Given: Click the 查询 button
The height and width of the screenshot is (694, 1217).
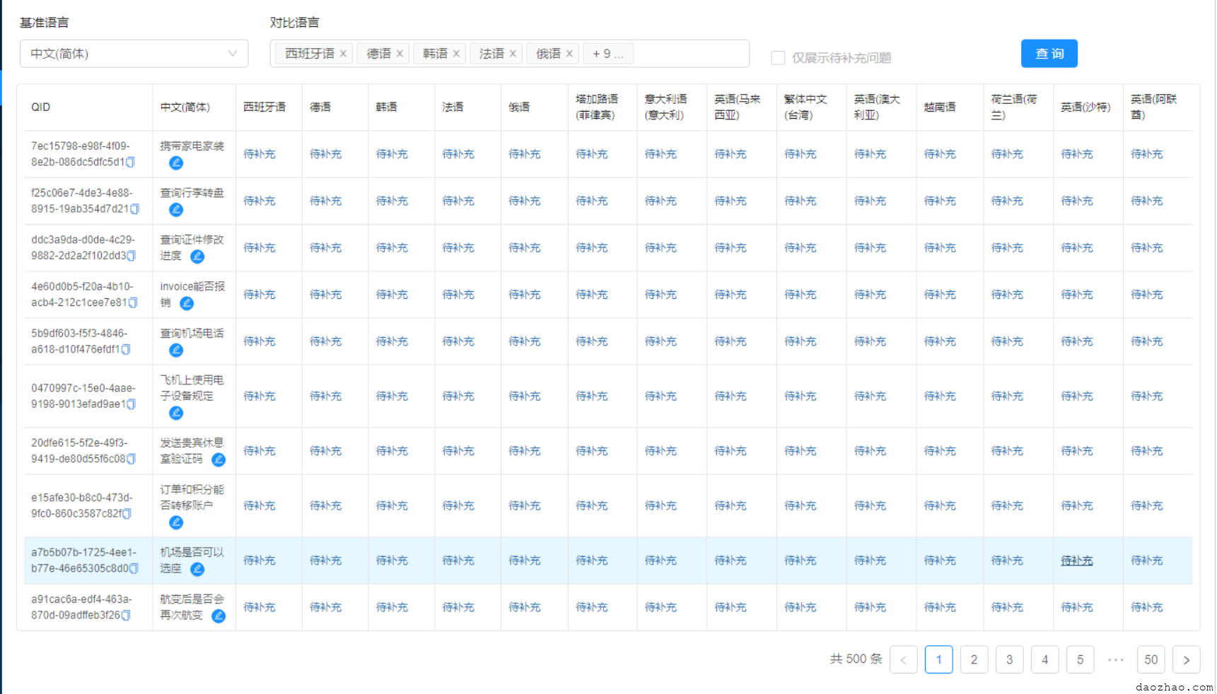Looking at the screenshot, I should tap(1049, 54).
